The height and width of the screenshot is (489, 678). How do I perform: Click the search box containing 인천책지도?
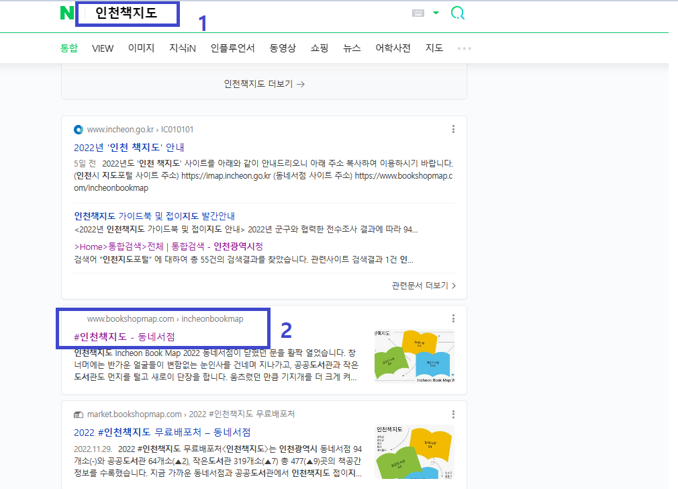click(x=128, y=14)
